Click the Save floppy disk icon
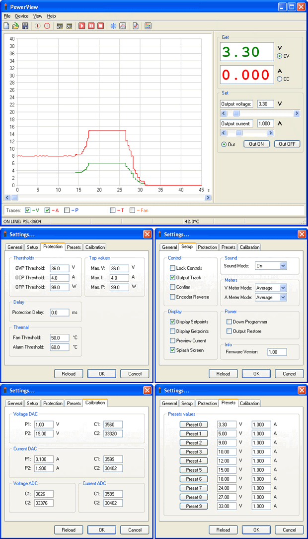Viewport: 308px width, 539px height. click(x=25, y=26)
